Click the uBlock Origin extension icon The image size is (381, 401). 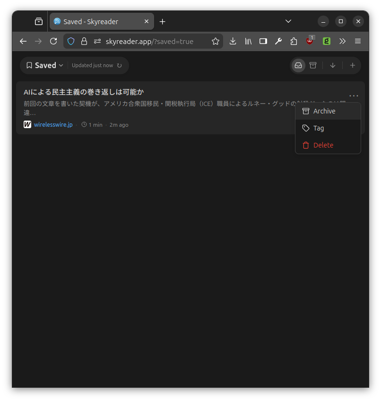pos(310,41)
